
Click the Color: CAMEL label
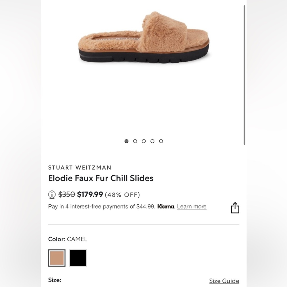point(67,239)
